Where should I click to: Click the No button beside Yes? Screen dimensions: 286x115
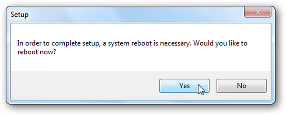click(241, 86)
